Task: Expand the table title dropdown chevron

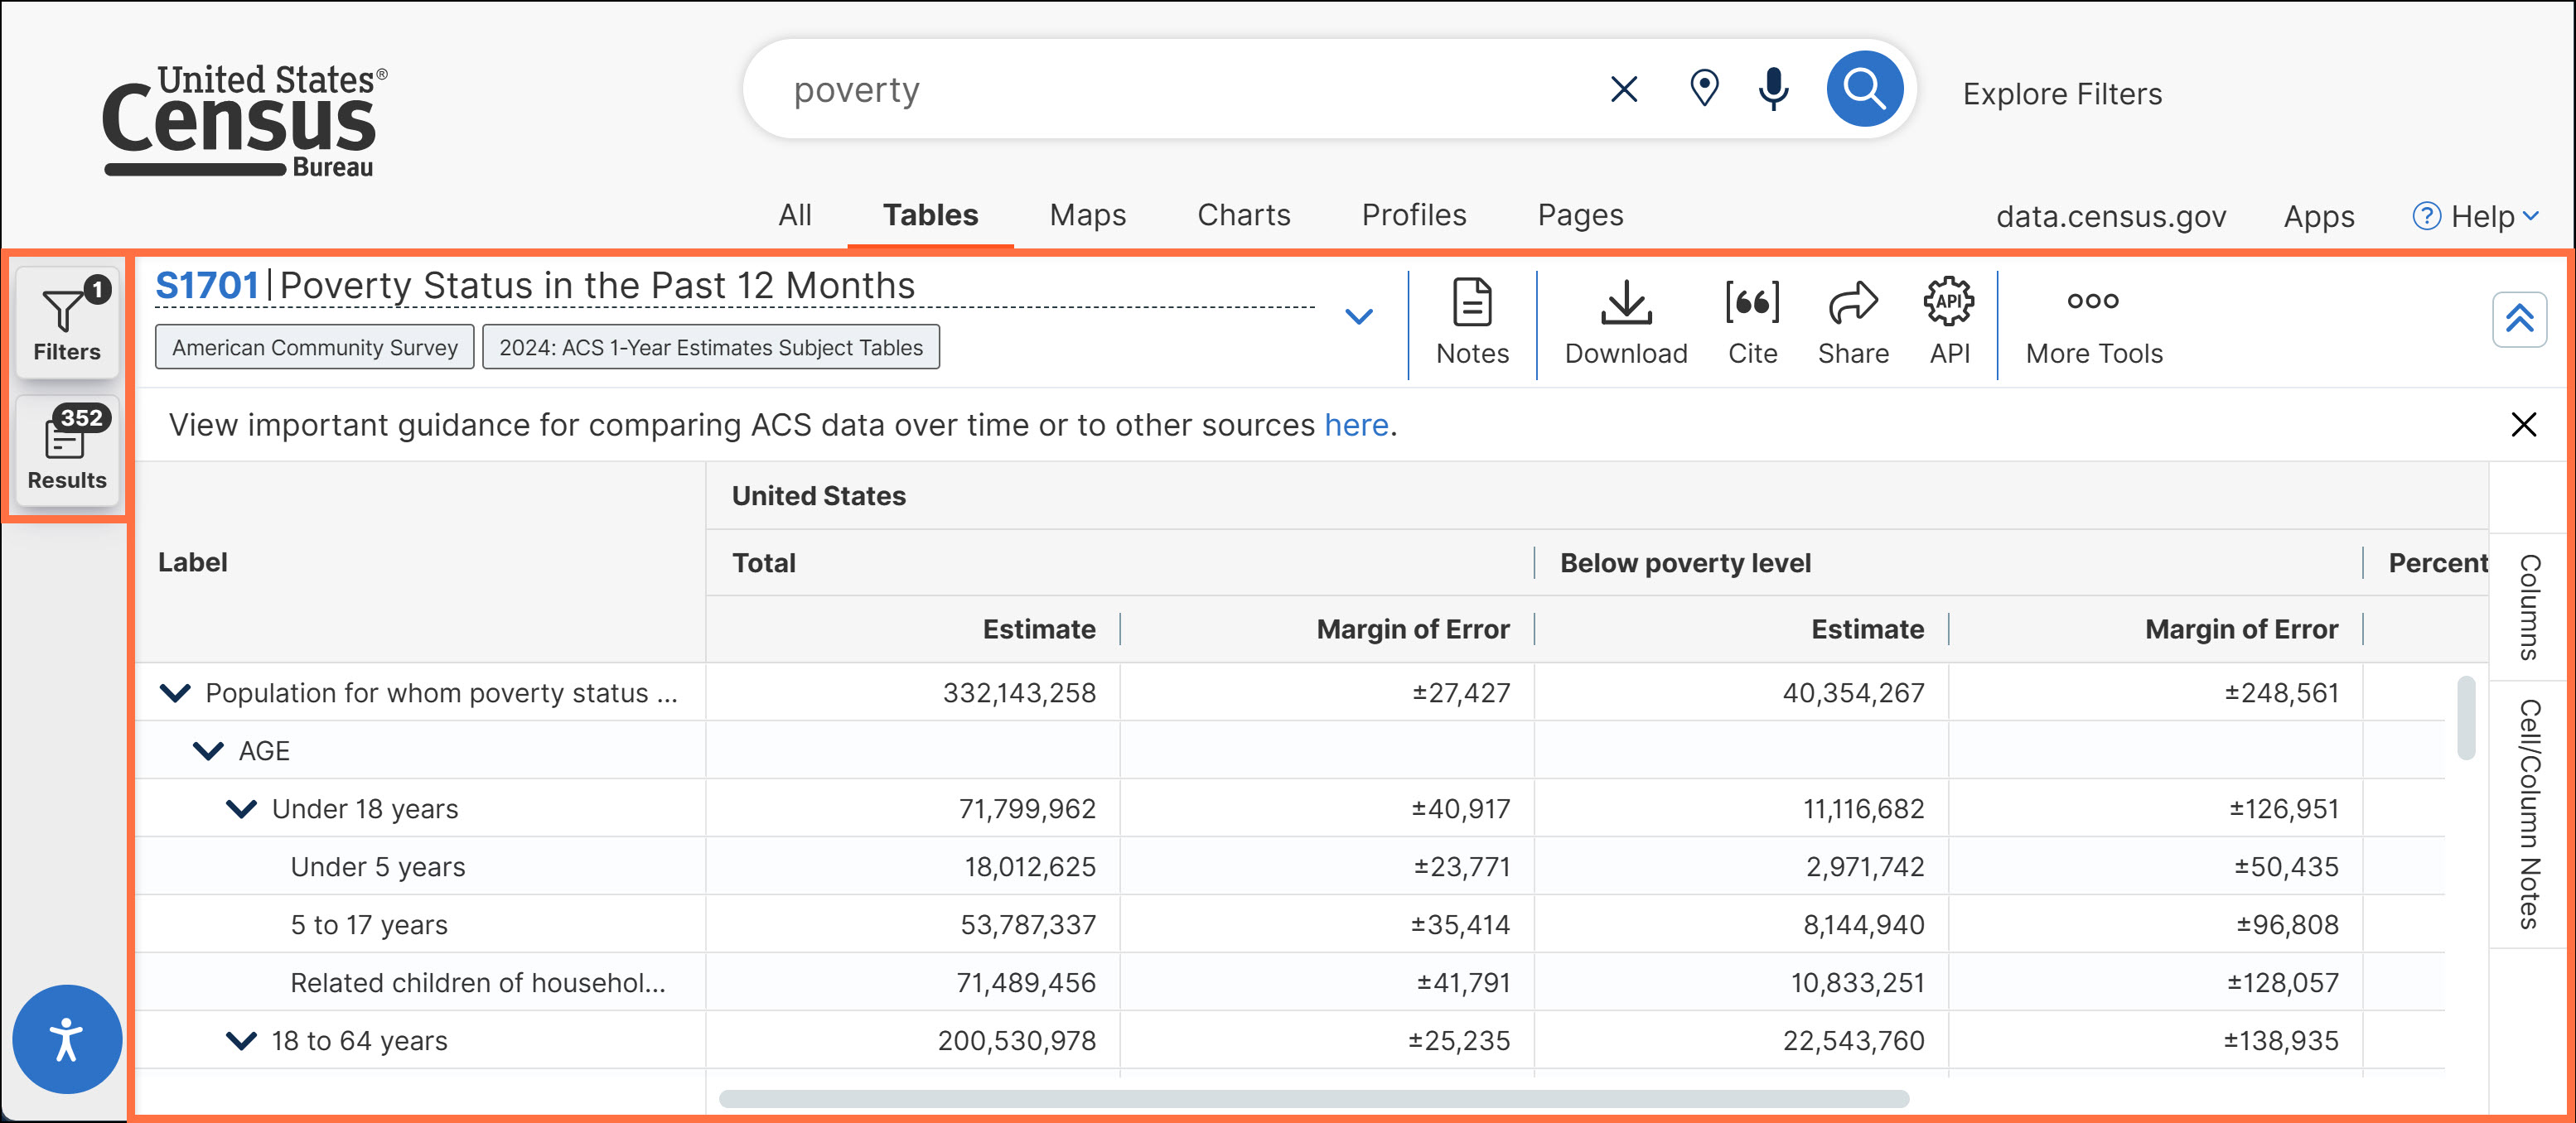Action: pos(1358,316)
